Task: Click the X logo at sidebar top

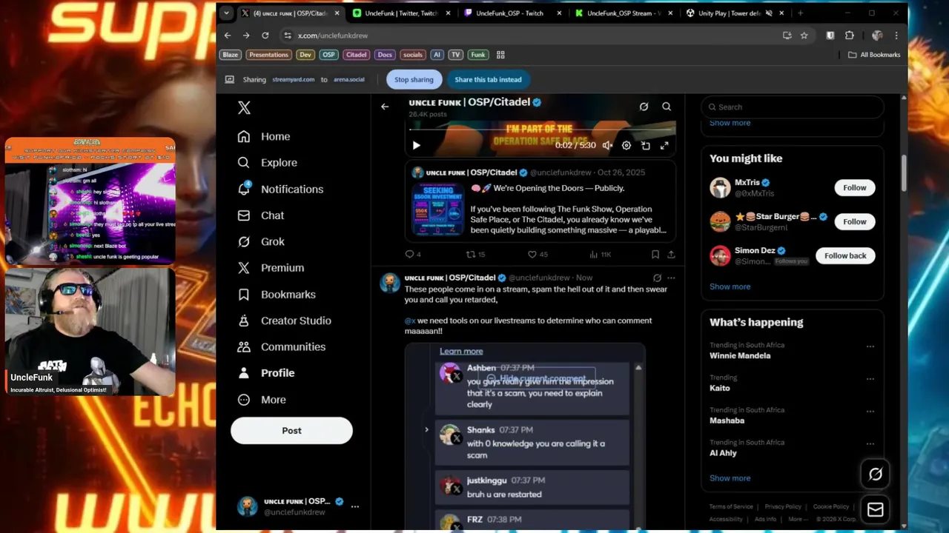Action: tap(244, 108)
